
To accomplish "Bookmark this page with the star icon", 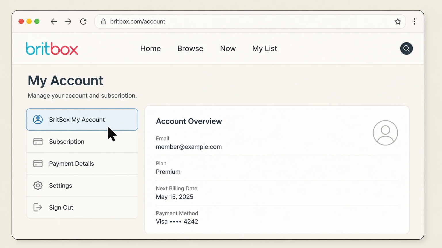I will [x=398, y=22].
